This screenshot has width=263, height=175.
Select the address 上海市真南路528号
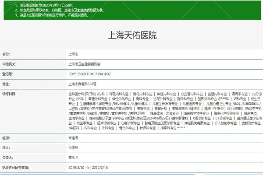(82, 84)
